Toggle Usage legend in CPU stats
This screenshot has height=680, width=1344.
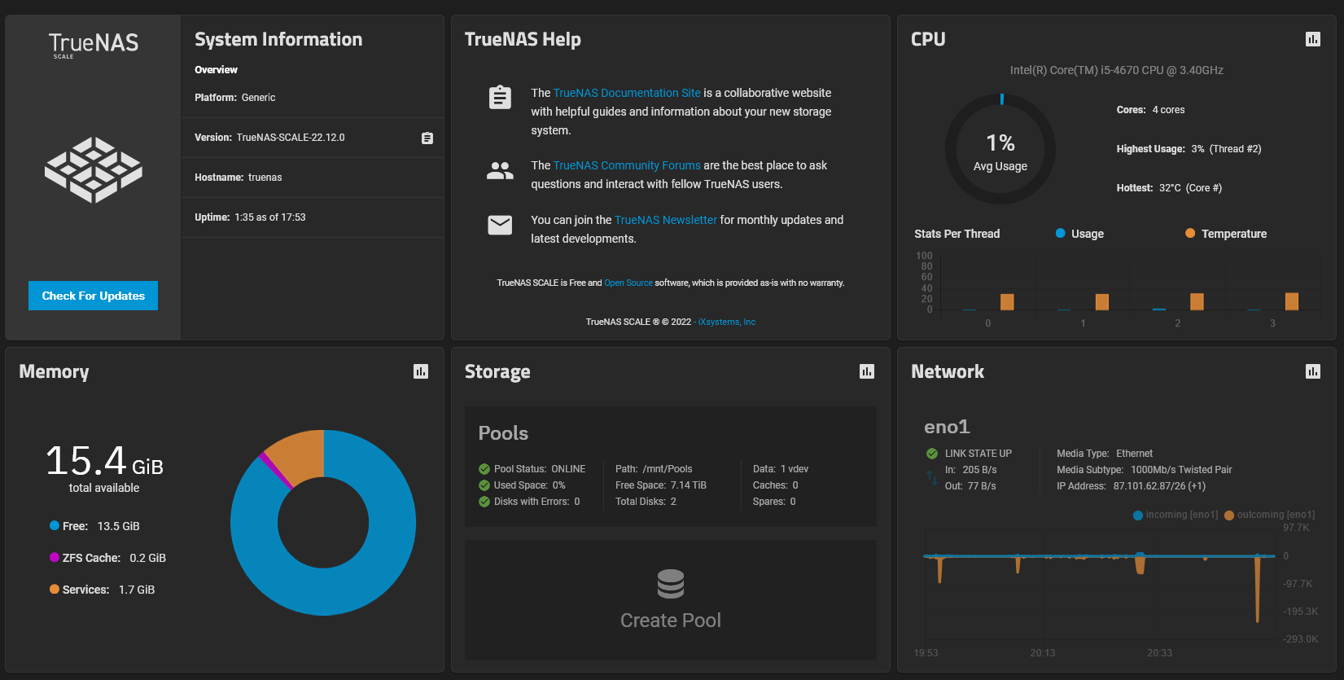[1079, 234]
